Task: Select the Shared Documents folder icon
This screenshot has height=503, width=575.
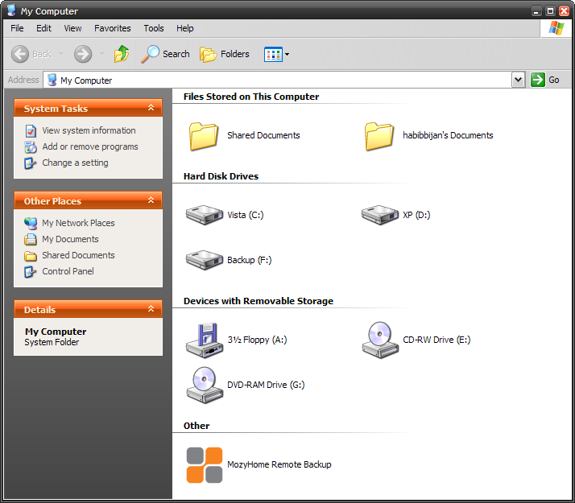Action: point(204,136)
